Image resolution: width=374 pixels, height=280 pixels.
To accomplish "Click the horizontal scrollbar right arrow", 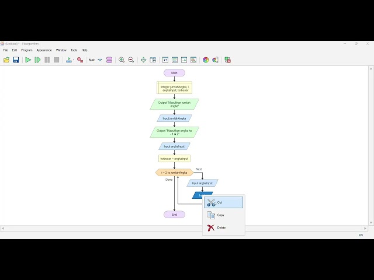I will tap(365, 228).
